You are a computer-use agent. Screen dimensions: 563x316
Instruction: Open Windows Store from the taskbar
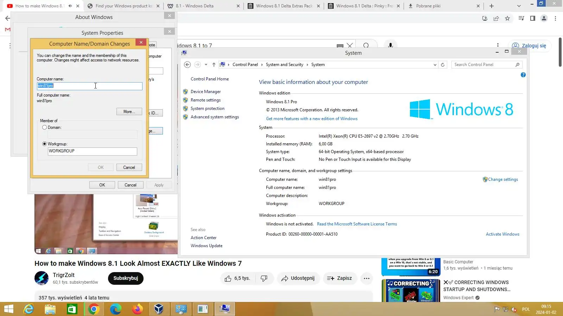coord(72,309)
